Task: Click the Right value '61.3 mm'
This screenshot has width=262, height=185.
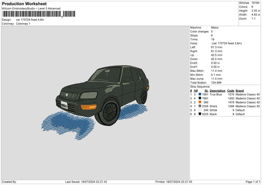Action: click(x=217, y=51)
